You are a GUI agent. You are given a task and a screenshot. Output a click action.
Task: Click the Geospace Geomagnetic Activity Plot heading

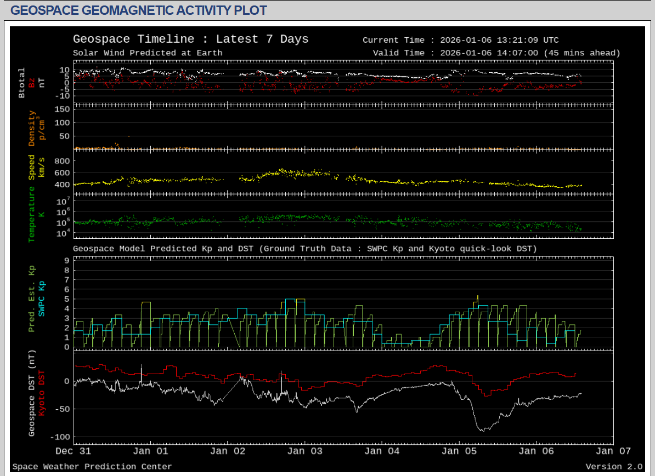pos(139,10)
